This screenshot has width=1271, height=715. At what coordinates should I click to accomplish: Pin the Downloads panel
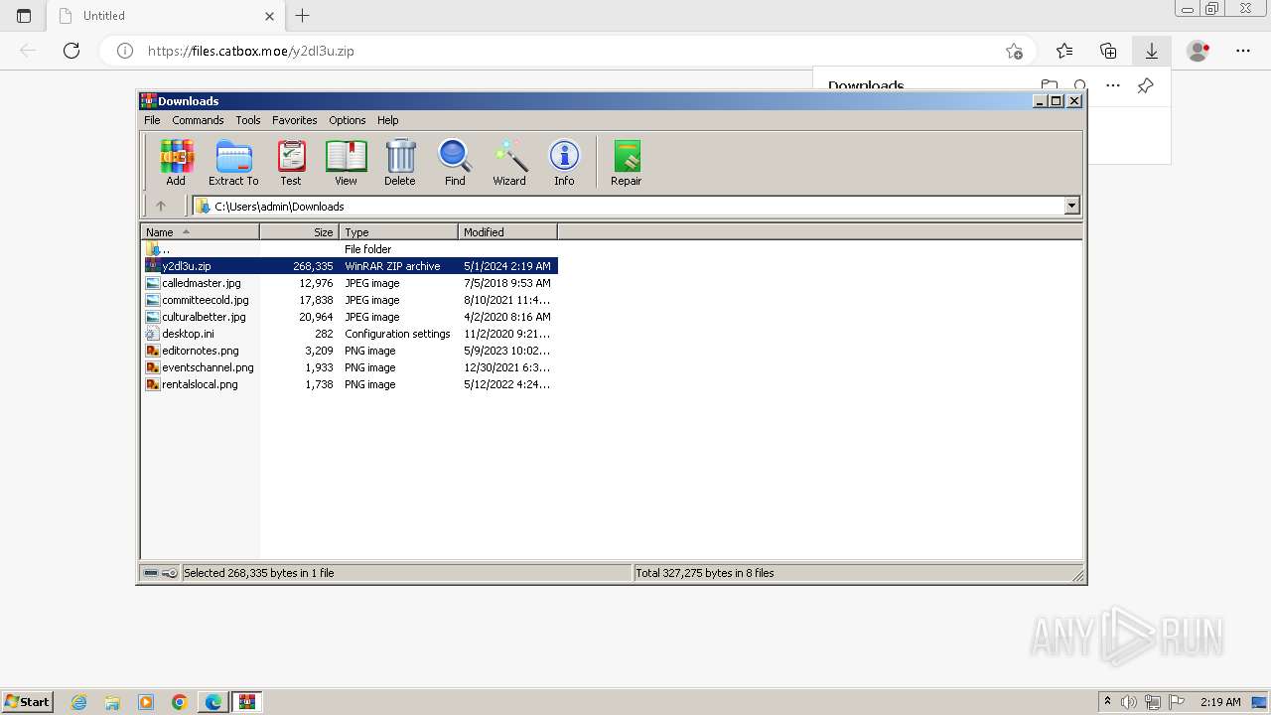(1145, 85)
